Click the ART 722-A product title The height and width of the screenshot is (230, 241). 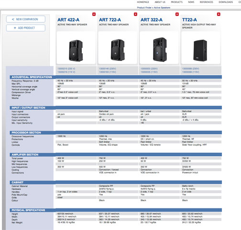110,20
